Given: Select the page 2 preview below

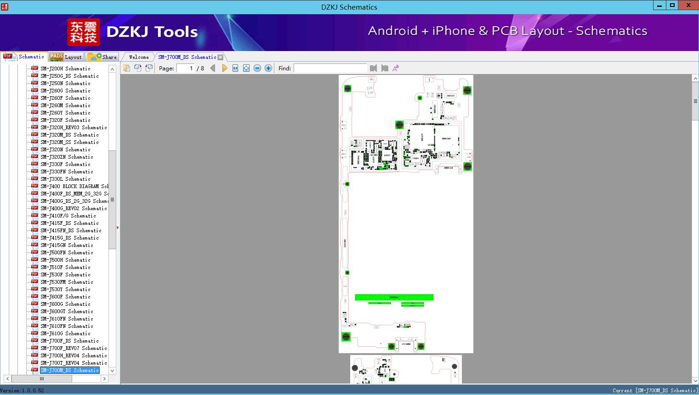Looking at the screenshot, I should click(x=406, y=369).
